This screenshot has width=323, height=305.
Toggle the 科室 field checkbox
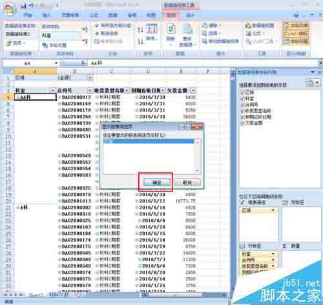(x=242, y=99)
